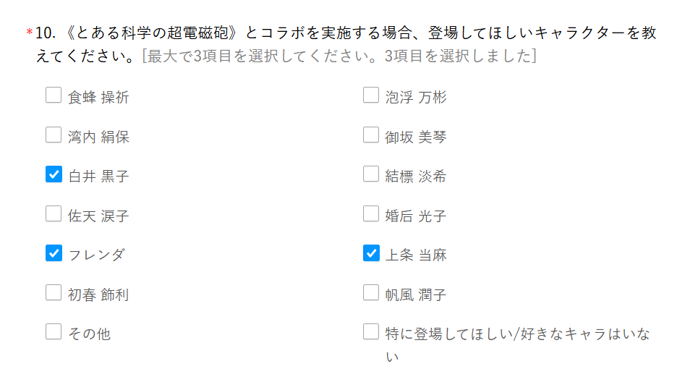This screenshot has height=390, width=698.
Task: Click the その他 label text
Action: coord(89,334)
